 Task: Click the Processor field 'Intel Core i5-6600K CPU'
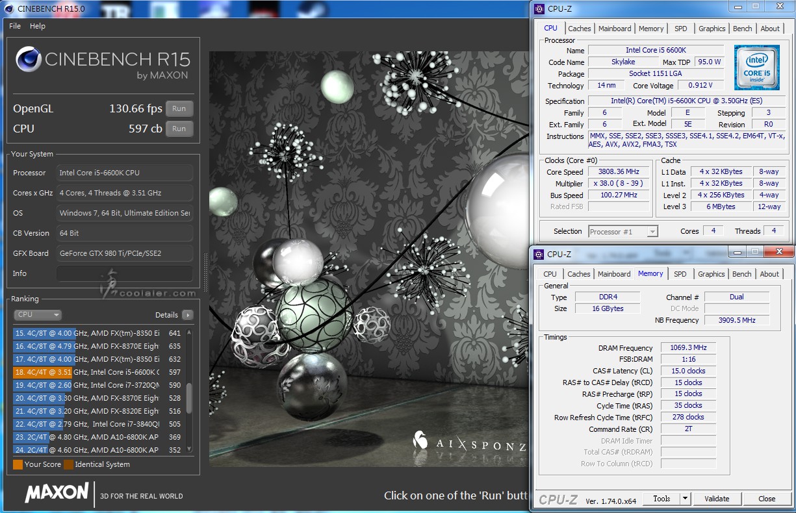[x=125, y=173]
